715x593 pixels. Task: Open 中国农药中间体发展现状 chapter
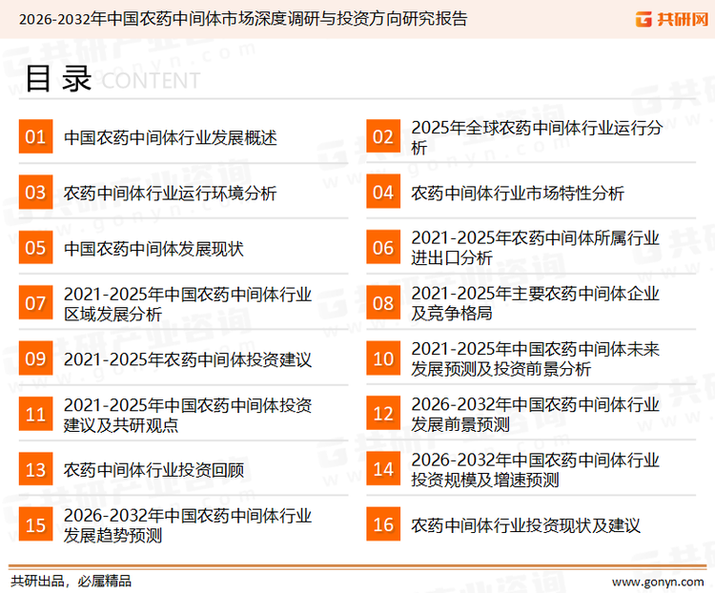(153, 249)
